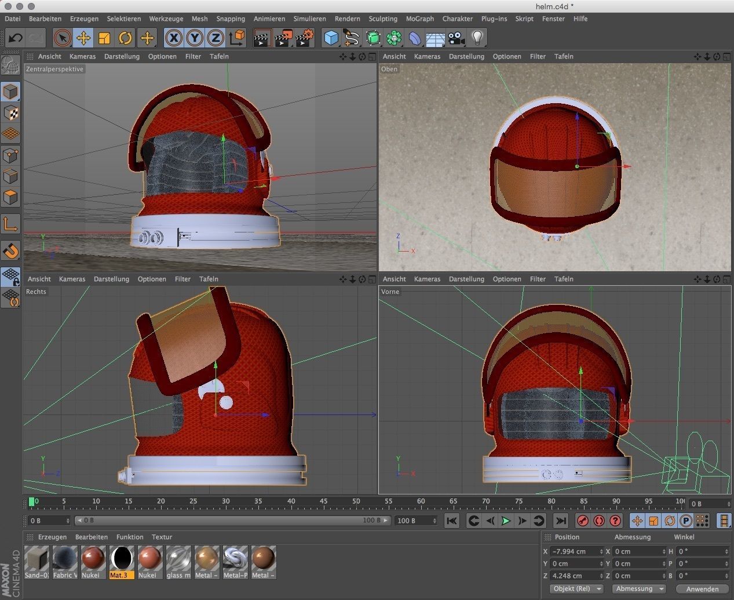
Task: Click the Anwenden button
Action: coord(702,589)
